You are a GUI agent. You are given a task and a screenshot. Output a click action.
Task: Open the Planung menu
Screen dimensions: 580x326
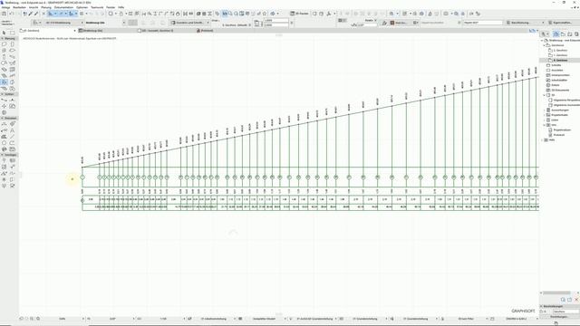coord(46,7)
